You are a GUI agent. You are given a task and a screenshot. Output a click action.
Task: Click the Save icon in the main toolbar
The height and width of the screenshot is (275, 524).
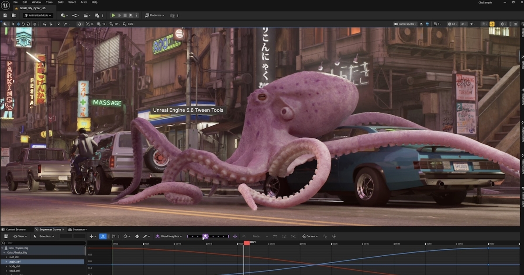click(5, 15)
